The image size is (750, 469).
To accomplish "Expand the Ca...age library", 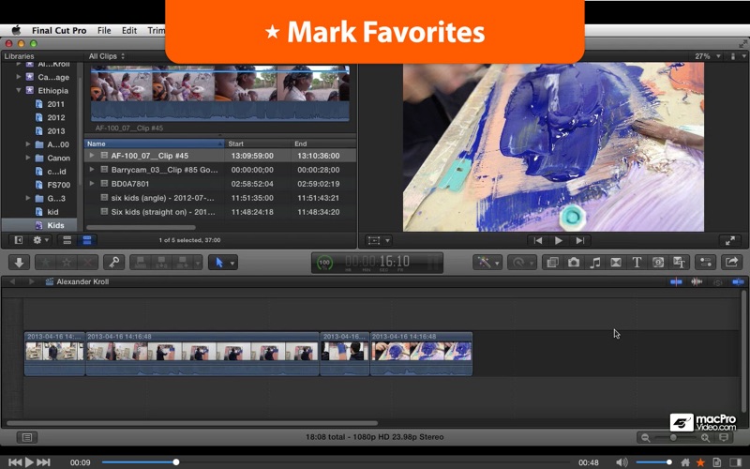I will click(19, 77).
